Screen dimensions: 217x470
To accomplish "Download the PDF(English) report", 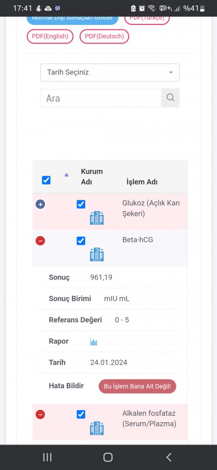I will pyautogui.click(x=50, y=36).
